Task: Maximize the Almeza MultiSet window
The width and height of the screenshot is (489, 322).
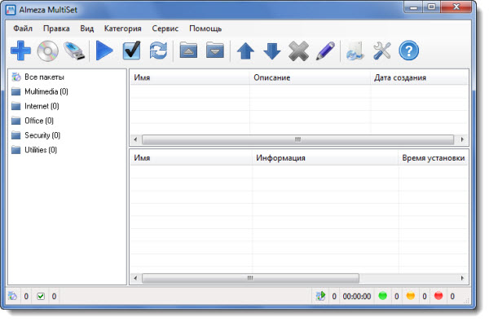Action: [432, 7]
